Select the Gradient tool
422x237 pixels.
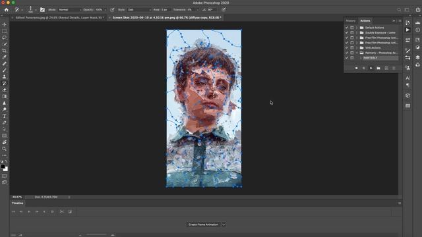[5, 96]
